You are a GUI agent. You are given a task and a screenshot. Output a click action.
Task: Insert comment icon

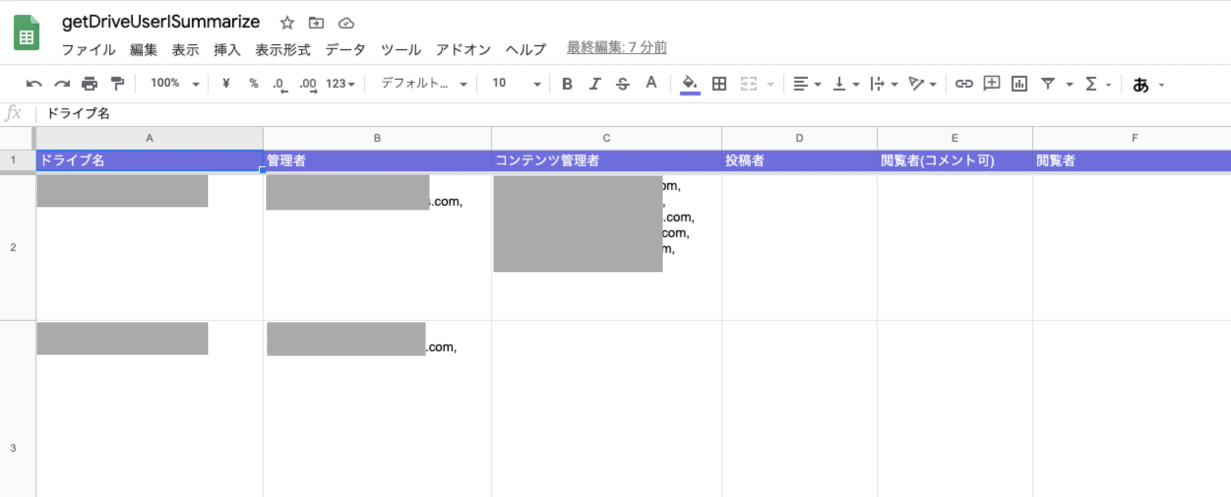pos(991,83)
